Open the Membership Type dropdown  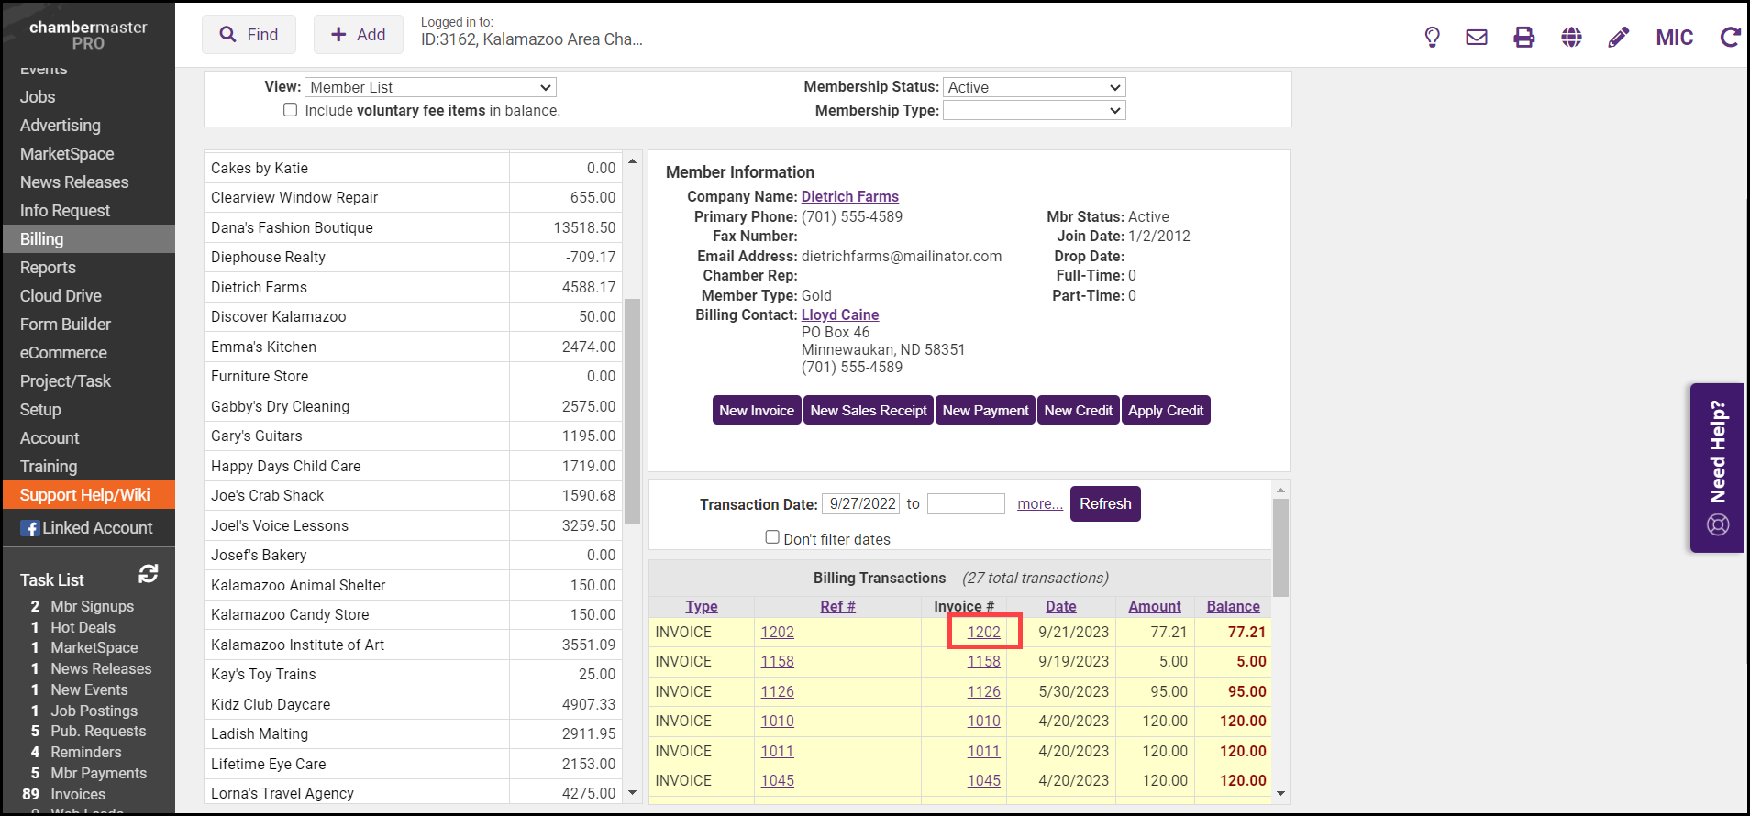1034,110
